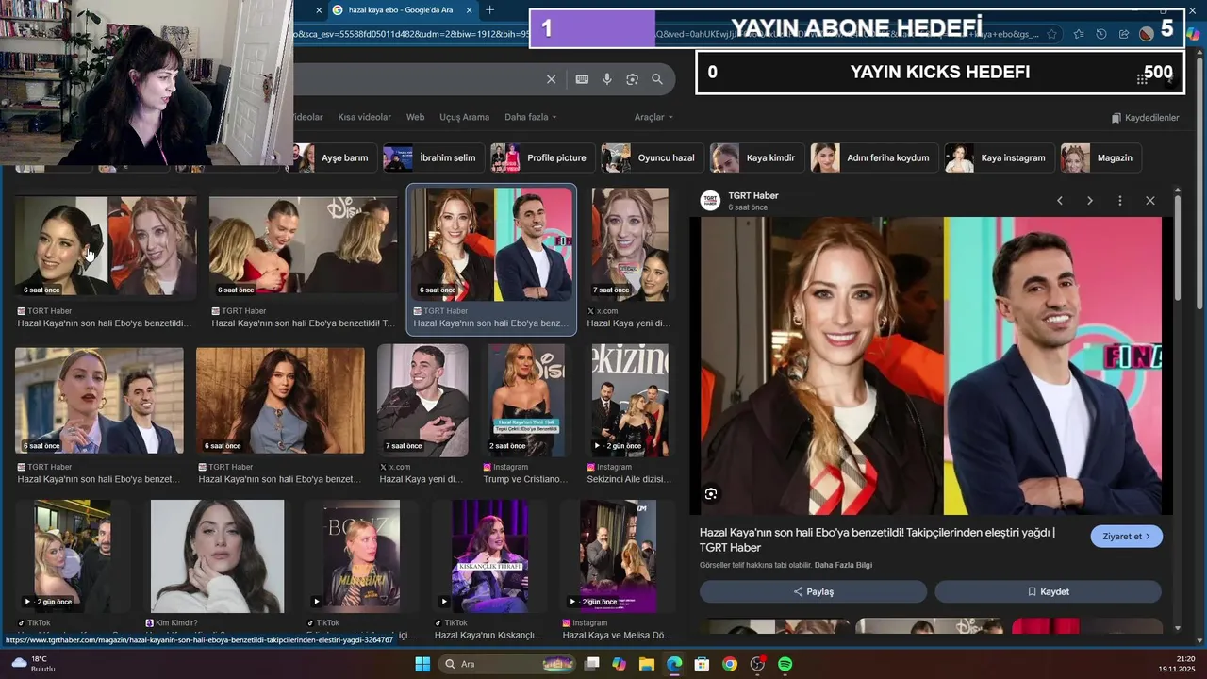
Task: Open Kaydedilenler saved items
Action: coord(1145,118)
